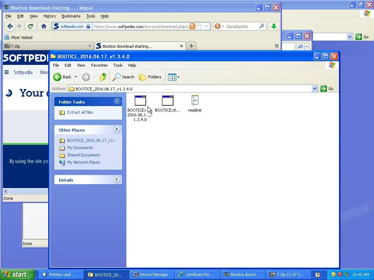Click softpedia.com site identity button
The height and width of the screenshot is (280, 374).
click(72, 26)
